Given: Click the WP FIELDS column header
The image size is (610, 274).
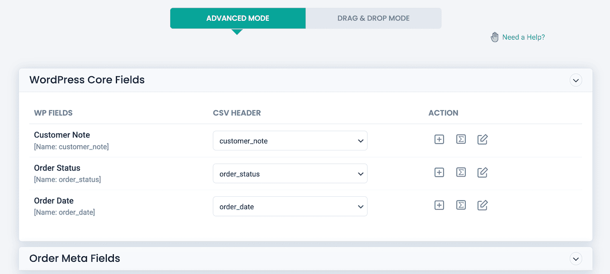Looking at the screenshot, I should point(53,113).
